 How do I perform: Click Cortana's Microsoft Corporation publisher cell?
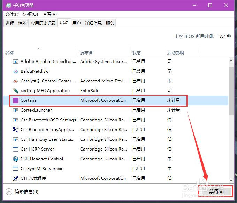pyautogui.click(x=103, y=100)
